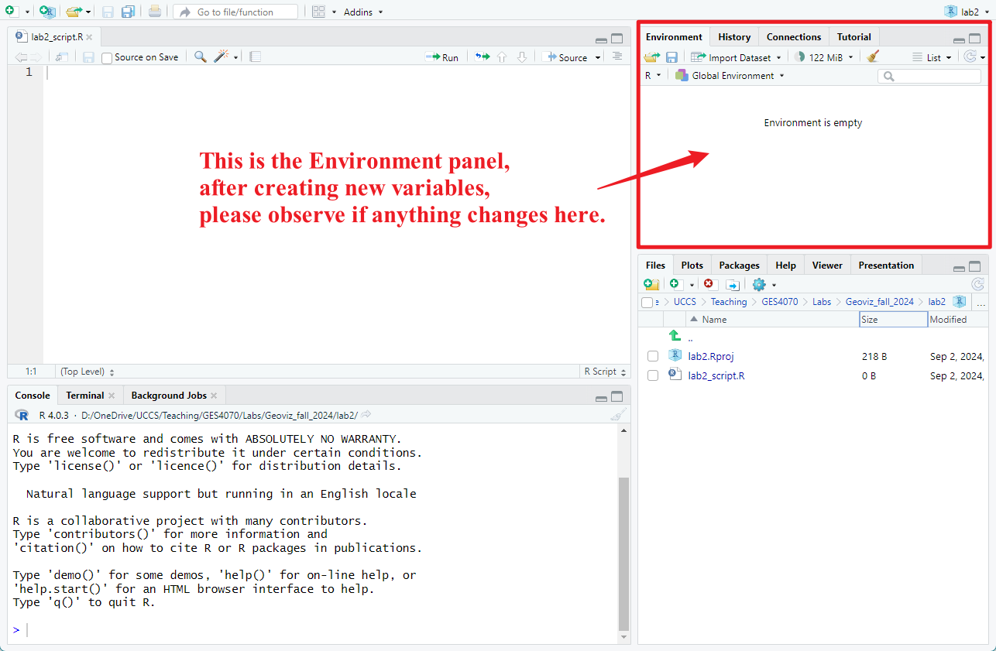Click the gear More icon in Files pane
The width and height of the screenshot is (996, 651).
758,285
